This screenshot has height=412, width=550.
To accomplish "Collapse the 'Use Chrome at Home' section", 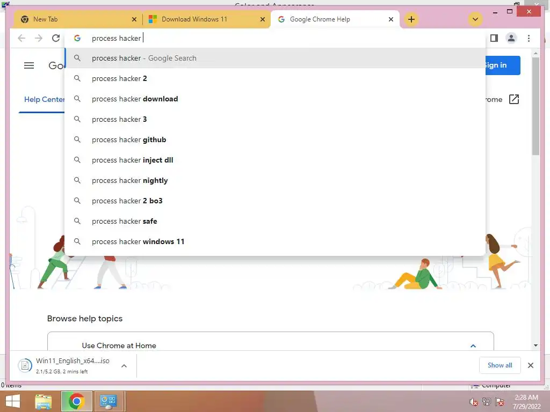I will tap(473, 346).
